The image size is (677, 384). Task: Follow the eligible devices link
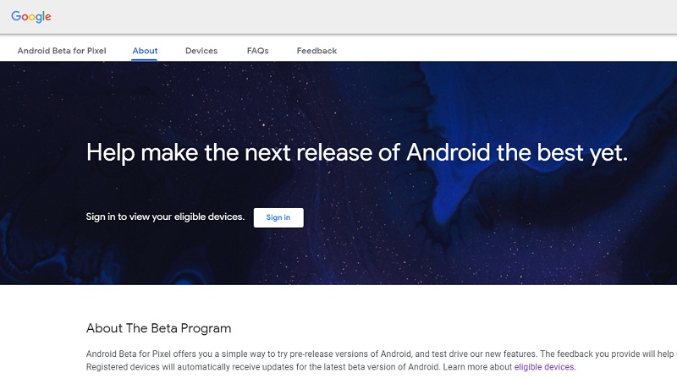pos(544,367)
